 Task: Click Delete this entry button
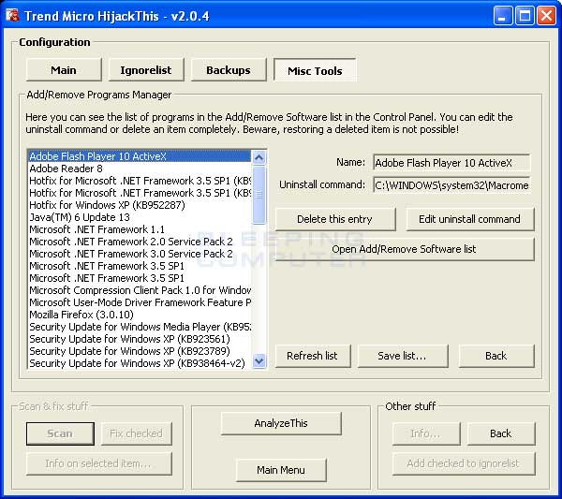[x=335, y=219]
